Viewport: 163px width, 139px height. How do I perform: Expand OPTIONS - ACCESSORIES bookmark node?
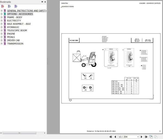[x=1, y=14]
